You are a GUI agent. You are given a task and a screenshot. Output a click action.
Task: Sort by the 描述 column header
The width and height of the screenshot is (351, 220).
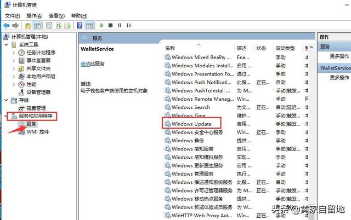pos(242,48)
